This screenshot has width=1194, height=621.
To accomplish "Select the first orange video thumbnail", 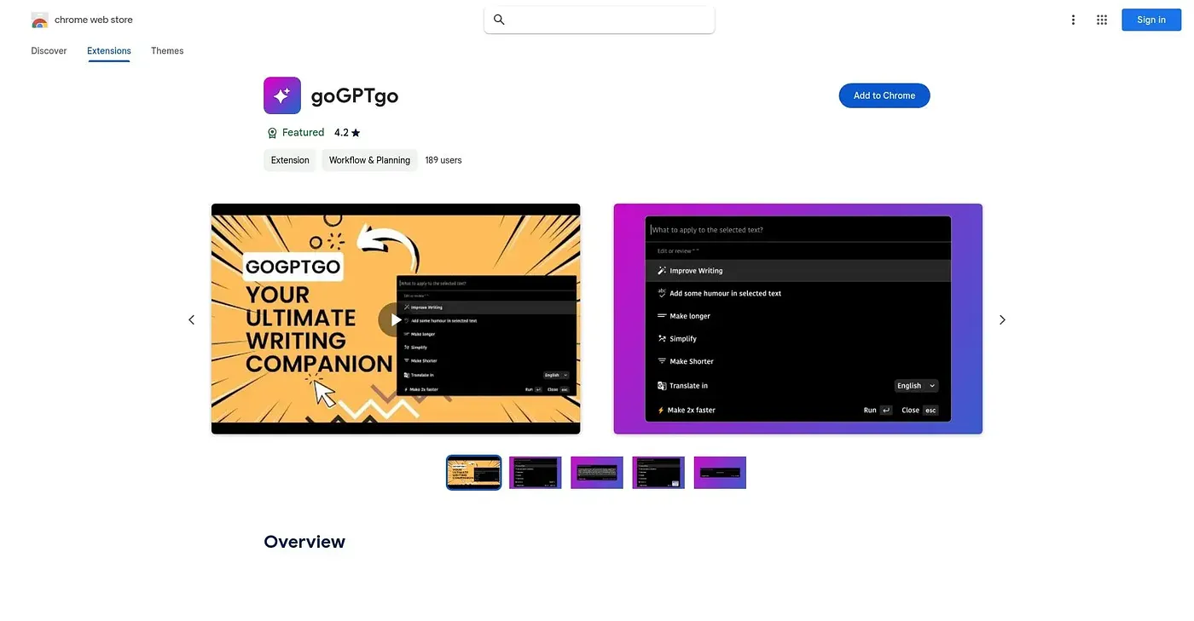I will [x=473, y=472].
